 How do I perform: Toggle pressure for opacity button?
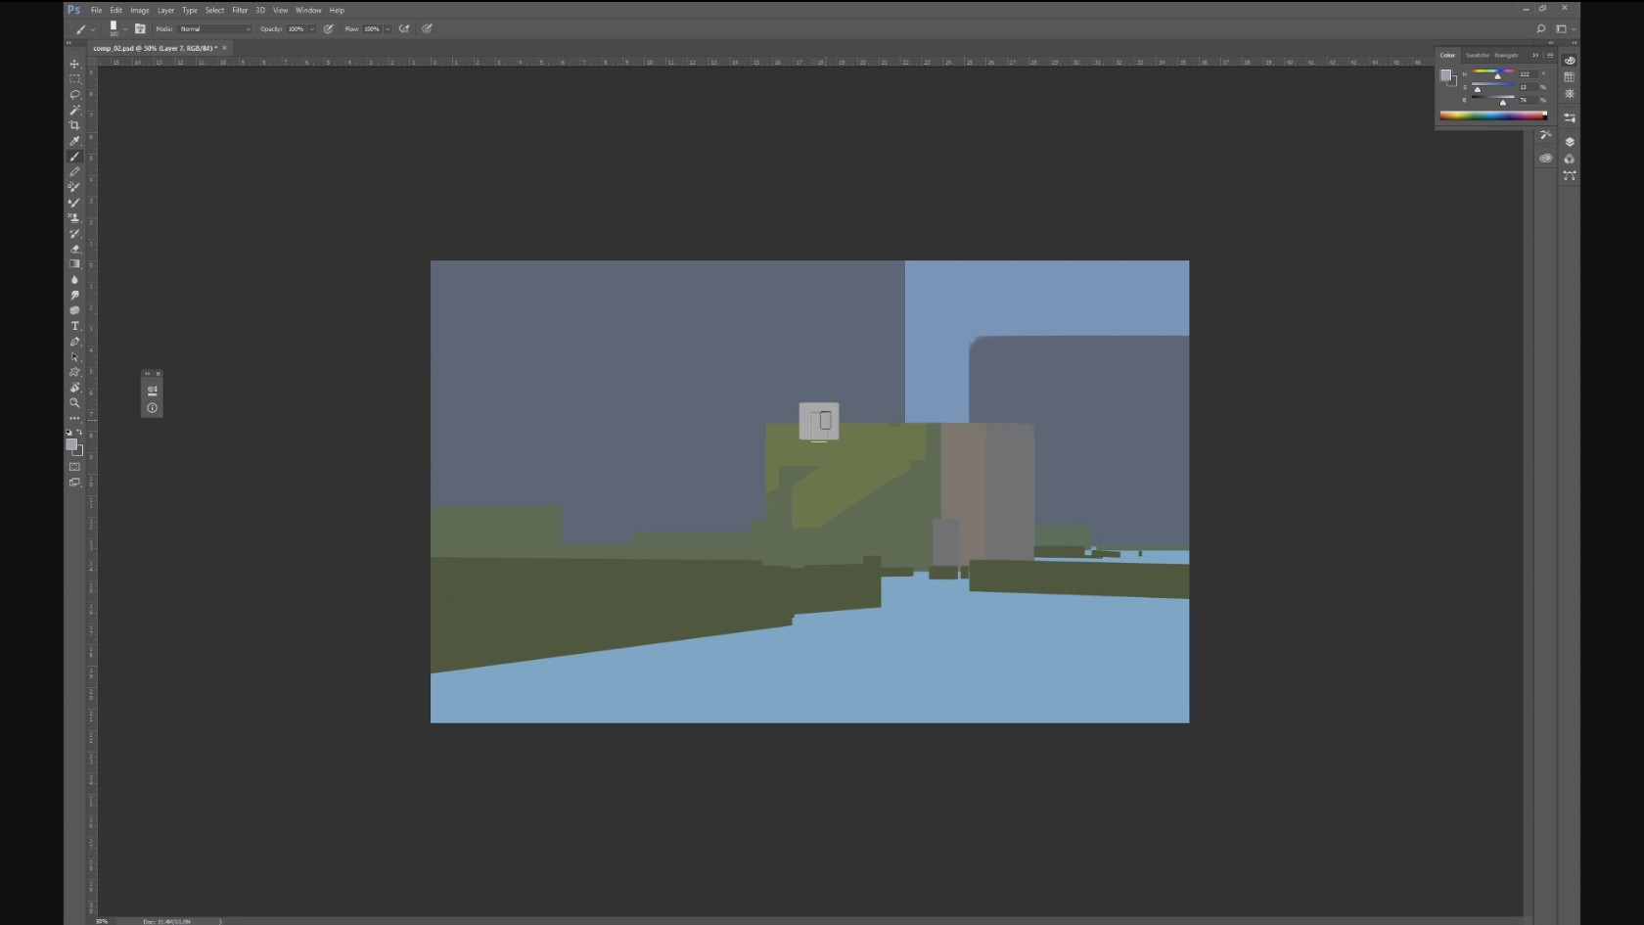click(329, 29)
